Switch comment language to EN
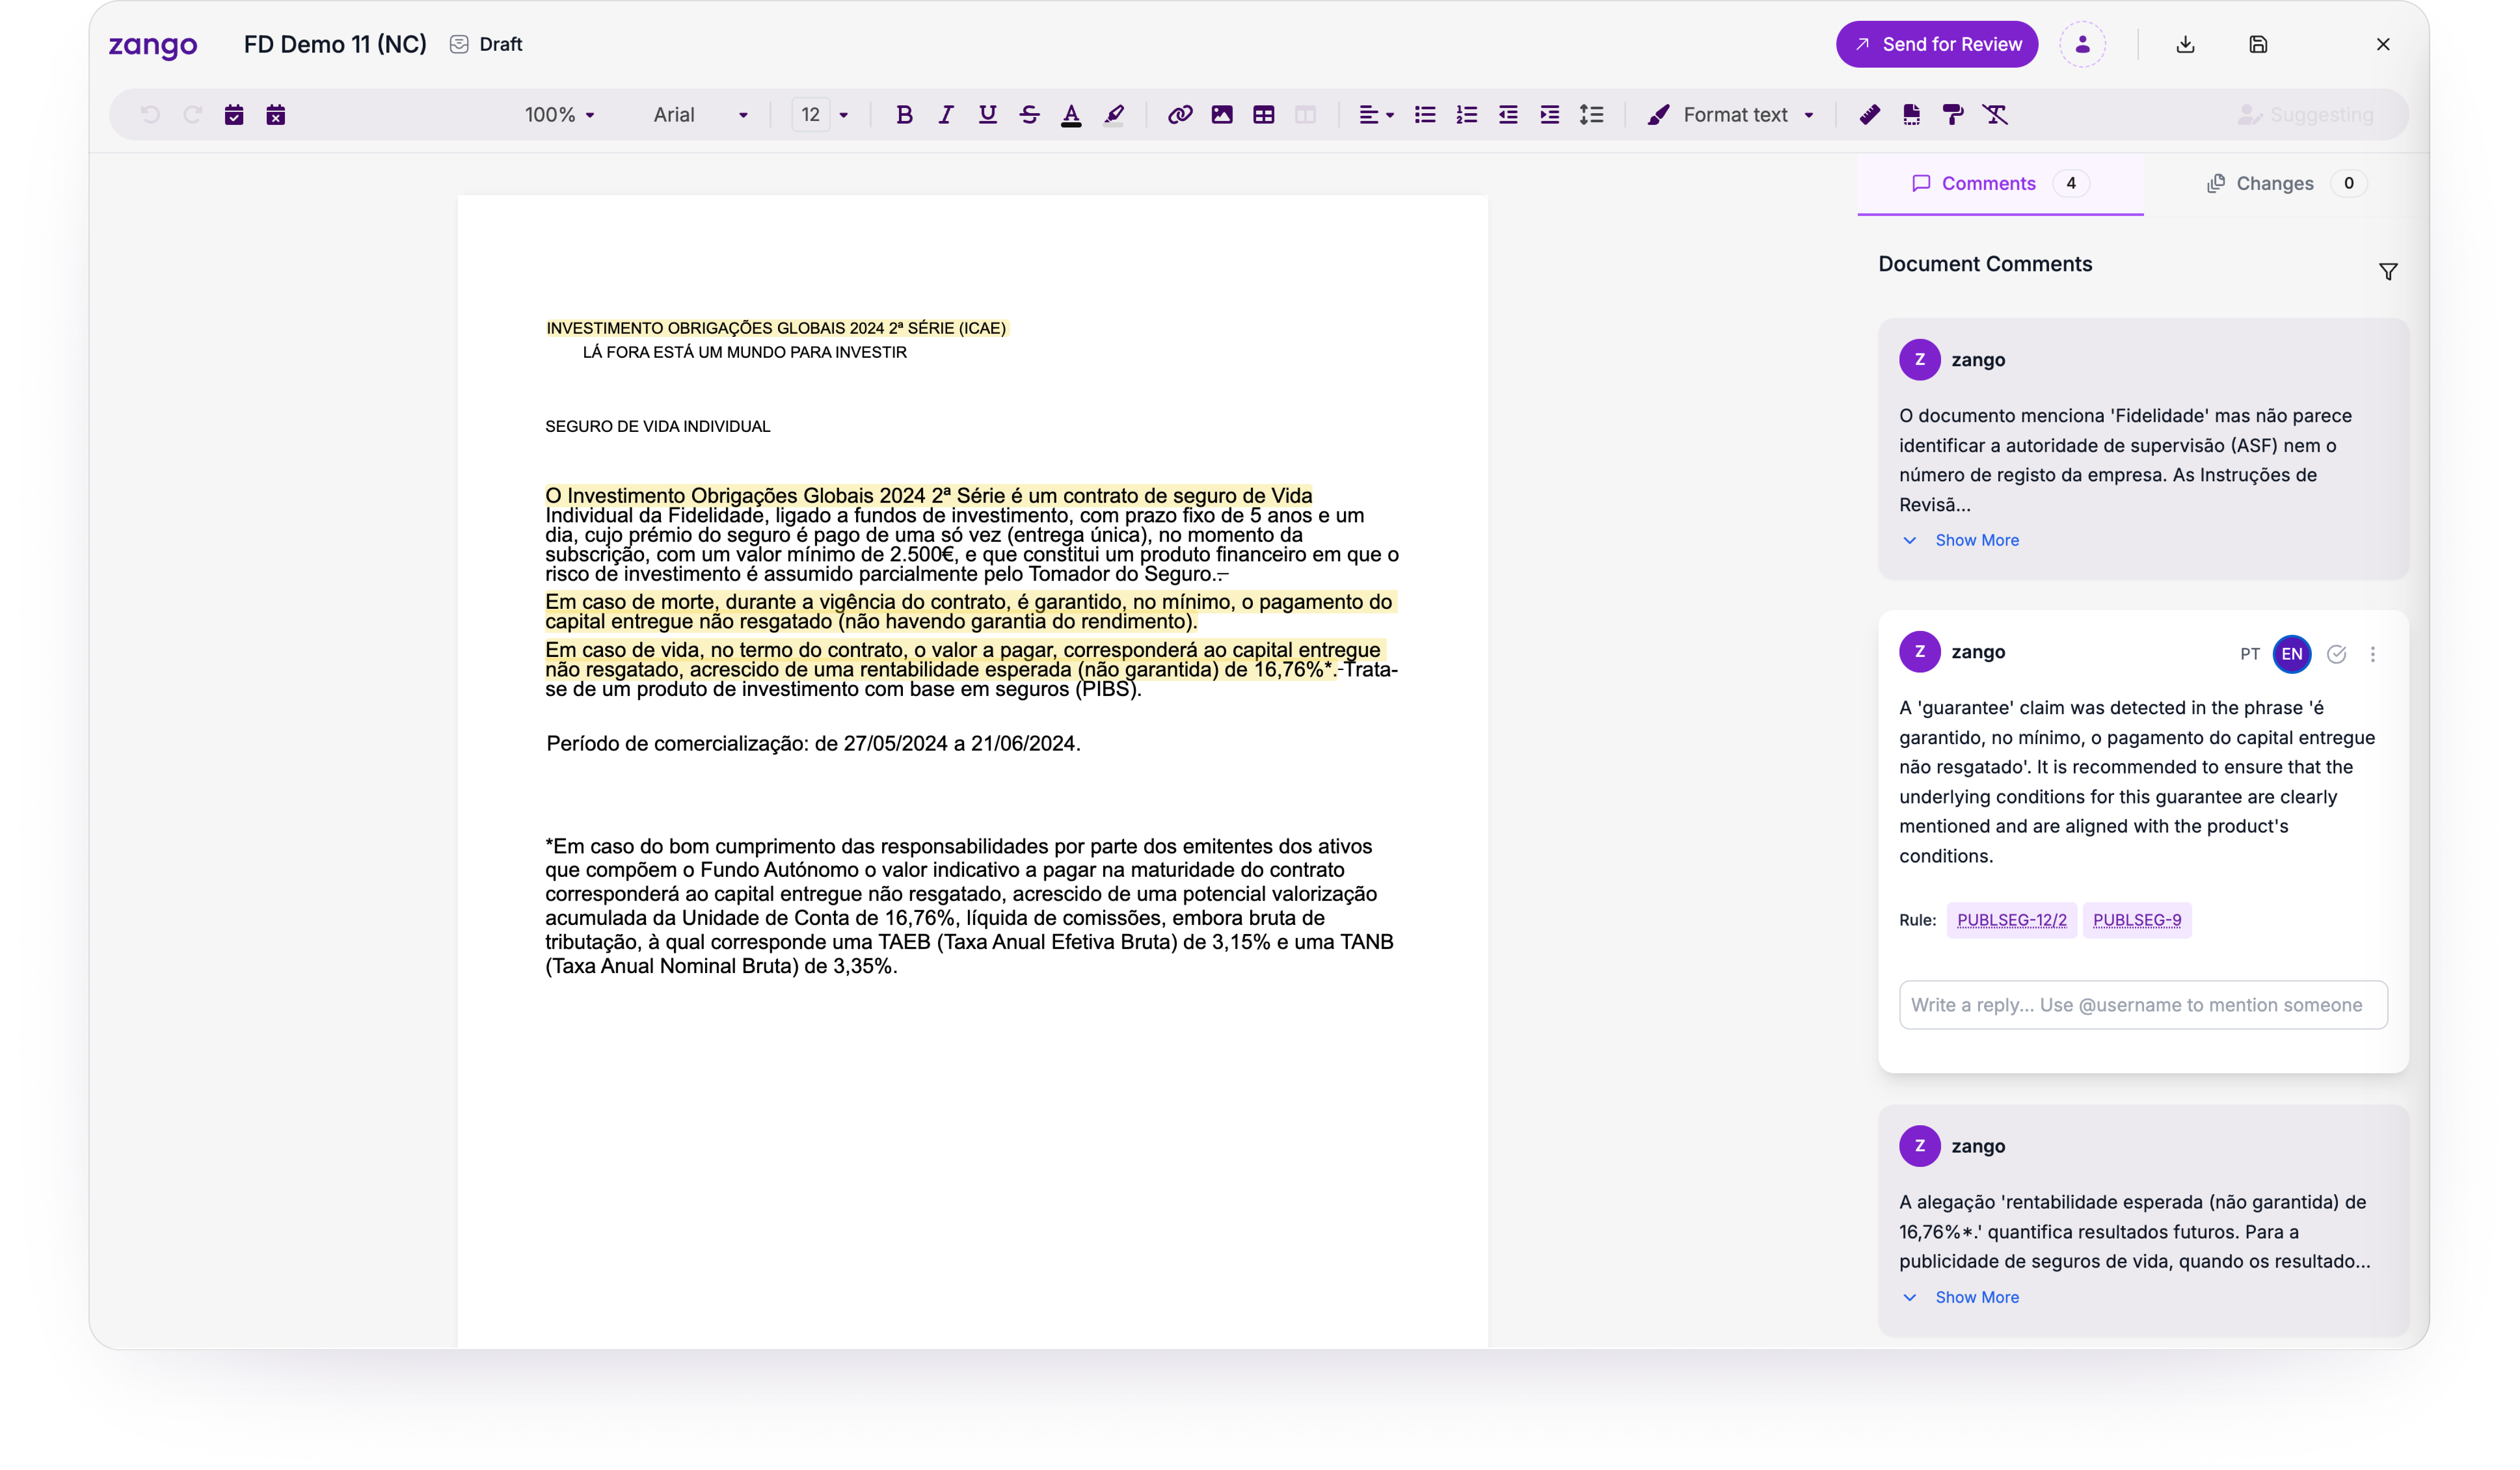Viewport: 2520px width, 1470px height. (x=2292, y=654)
